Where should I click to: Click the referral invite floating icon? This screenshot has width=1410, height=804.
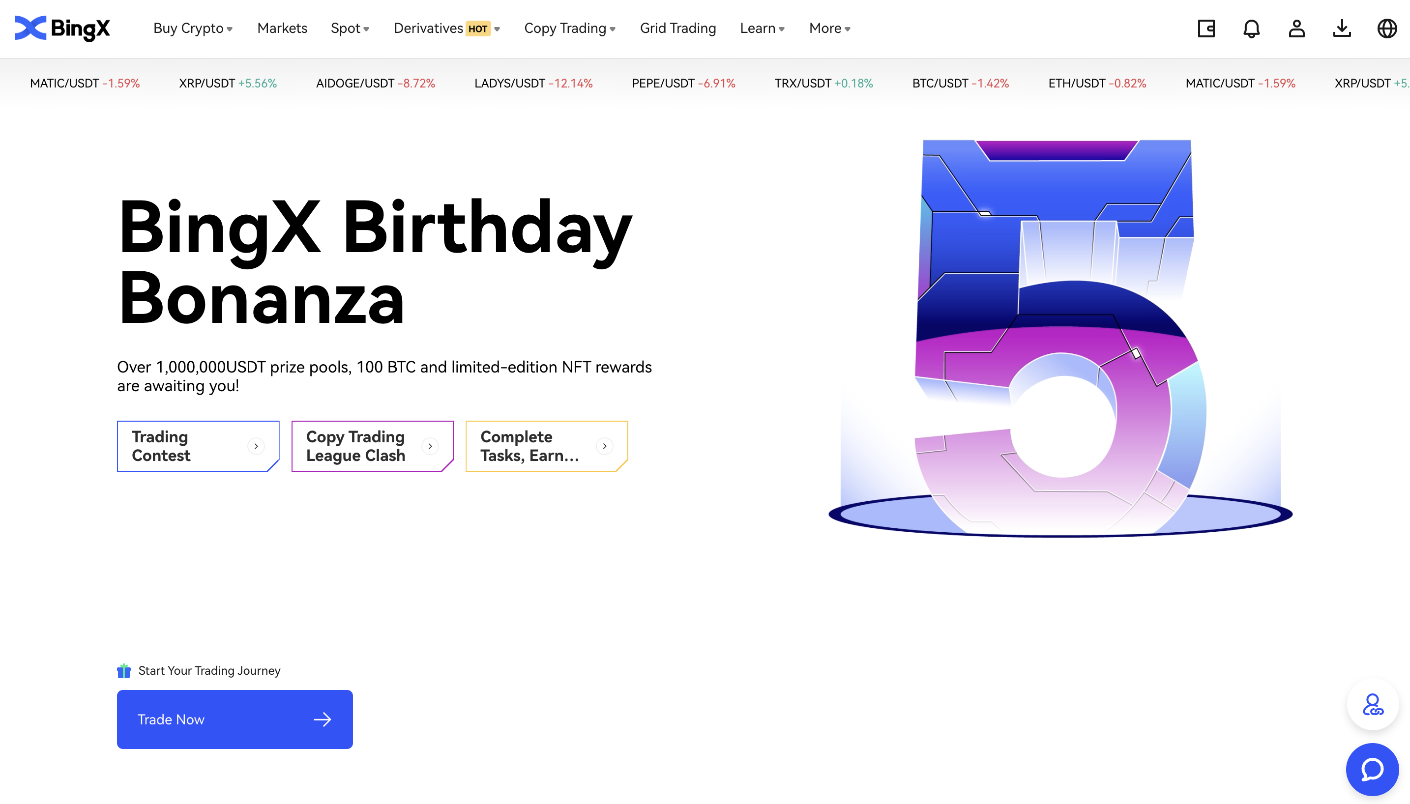1373,705
